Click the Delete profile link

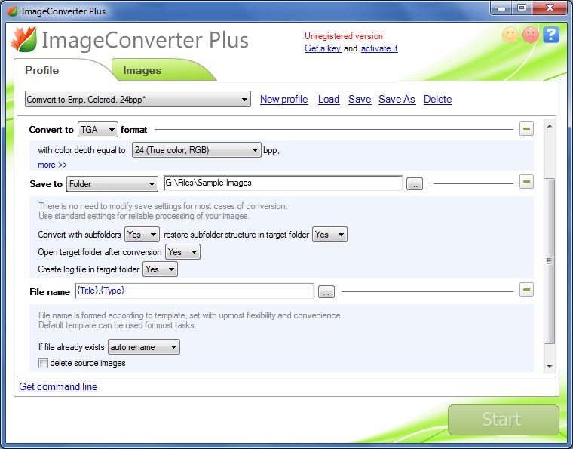click(438, 100)
